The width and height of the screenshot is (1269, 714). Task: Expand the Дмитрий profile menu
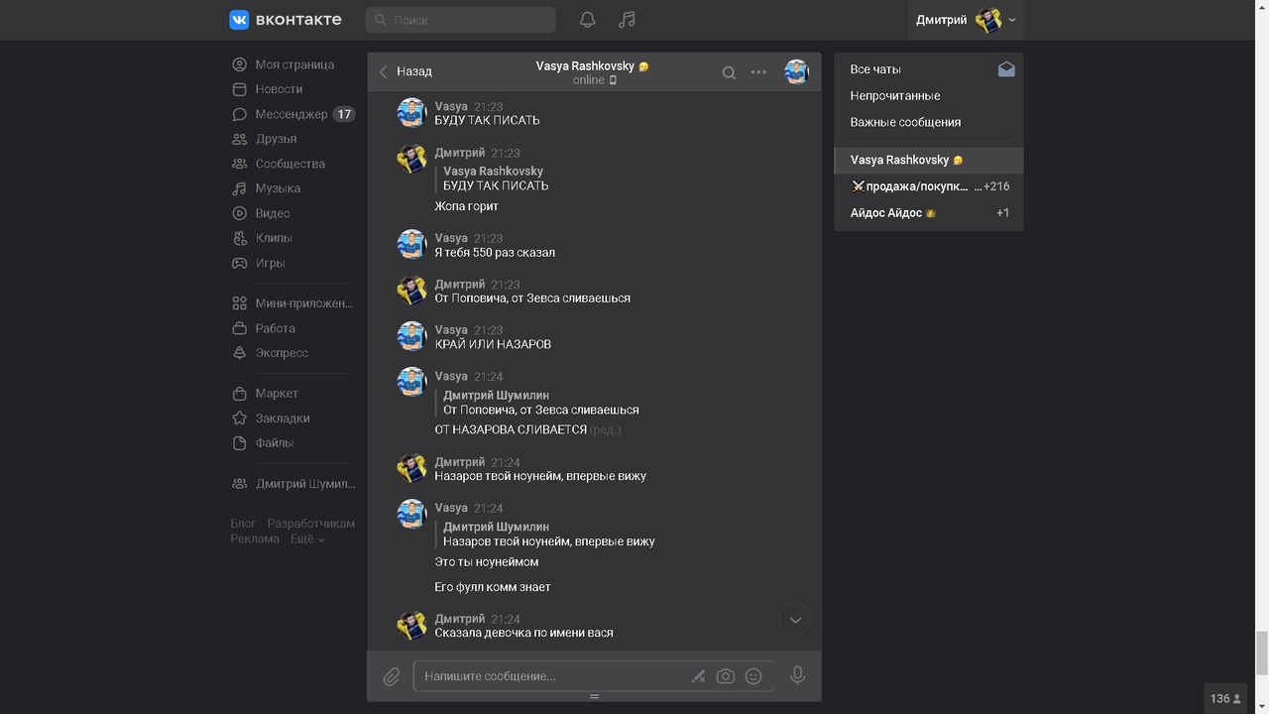pyautogui.click(x=966, y=20)
